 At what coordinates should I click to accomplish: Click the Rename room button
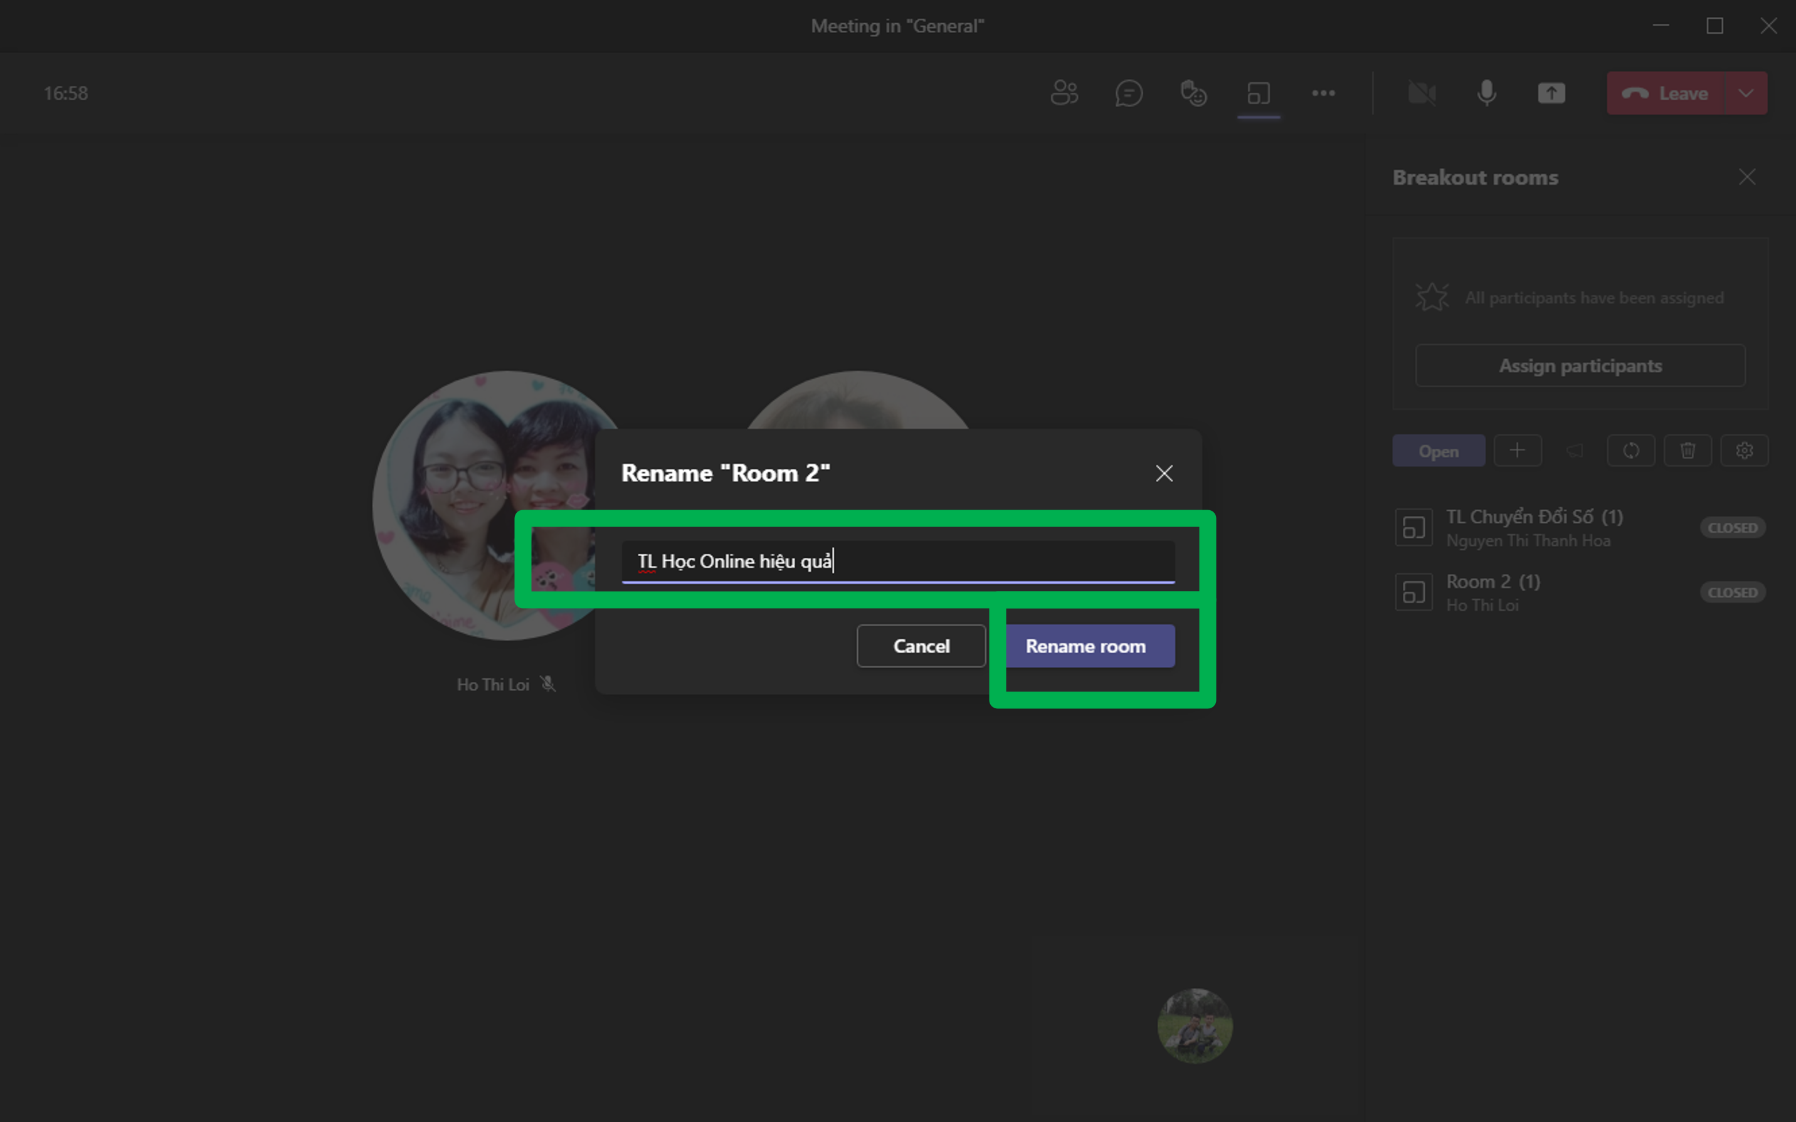[1086, 646]
